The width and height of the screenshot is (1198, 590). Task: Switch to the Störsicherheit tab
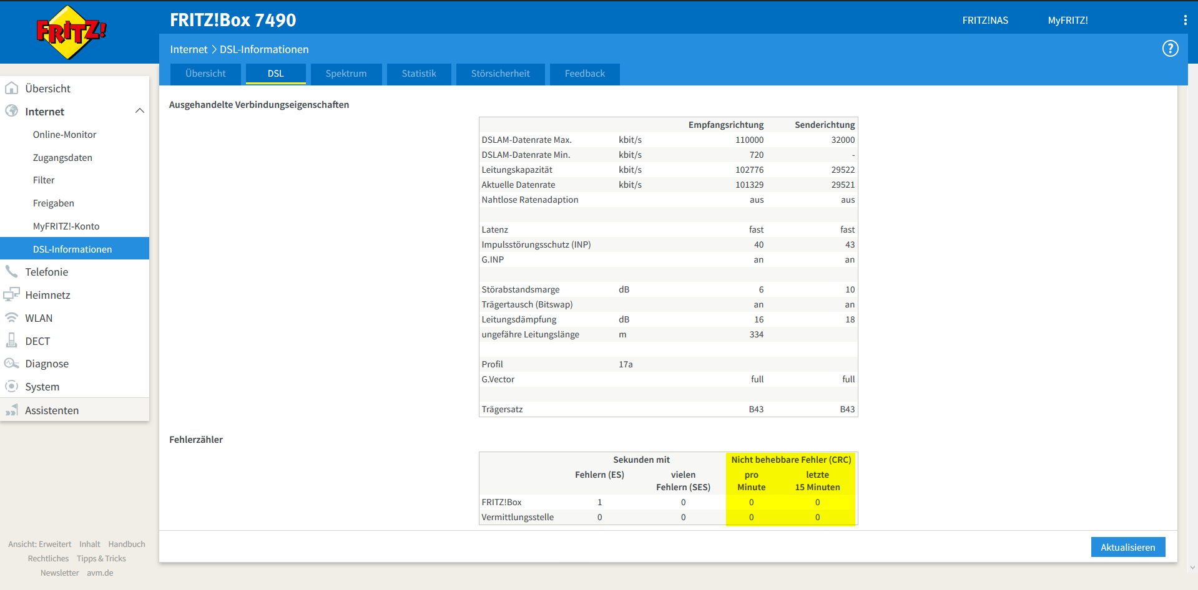[x=501, y=74]
